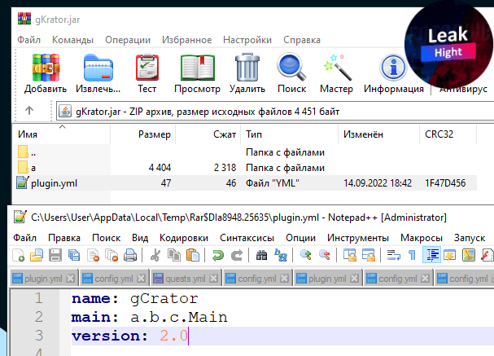Viewport: 494px width, 356px height.
Task: Open the Правка menu in Notepad++
Action: [x=64, y=238]
